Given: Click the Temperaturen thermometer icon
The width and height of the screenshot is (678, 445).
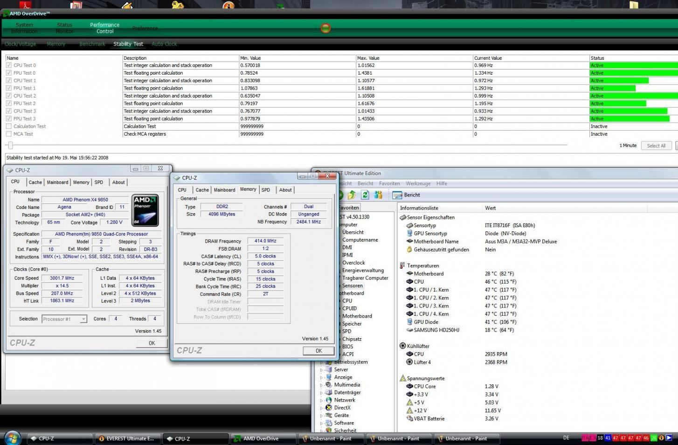Looking at the screenshot, I should click(402, 265).
